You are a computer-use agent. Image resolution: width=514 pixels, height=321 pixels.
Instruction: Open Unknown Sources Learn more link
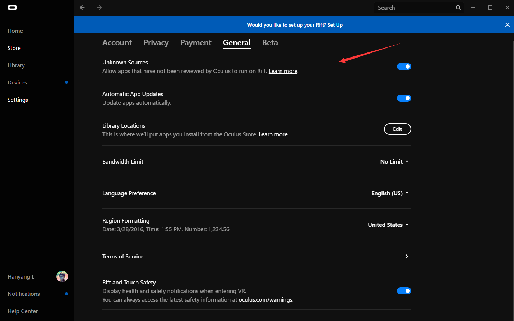tap(283, 71)
